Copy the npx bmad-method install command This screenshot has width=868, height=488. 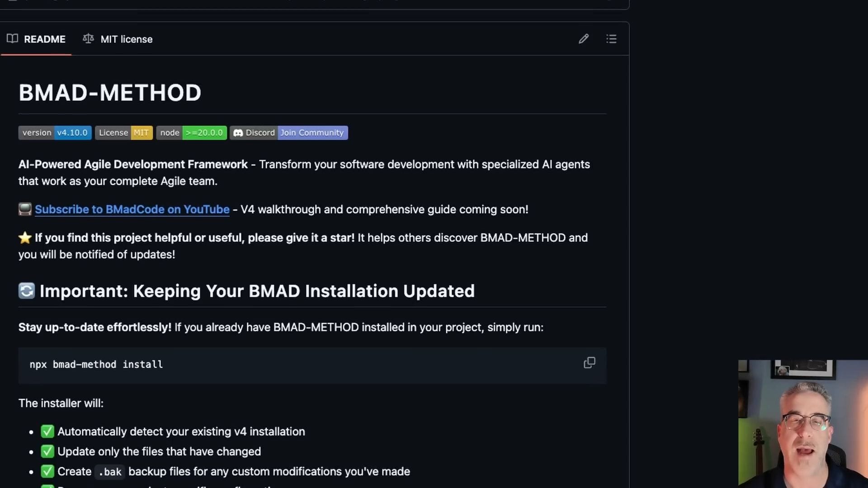coord(589,363)
